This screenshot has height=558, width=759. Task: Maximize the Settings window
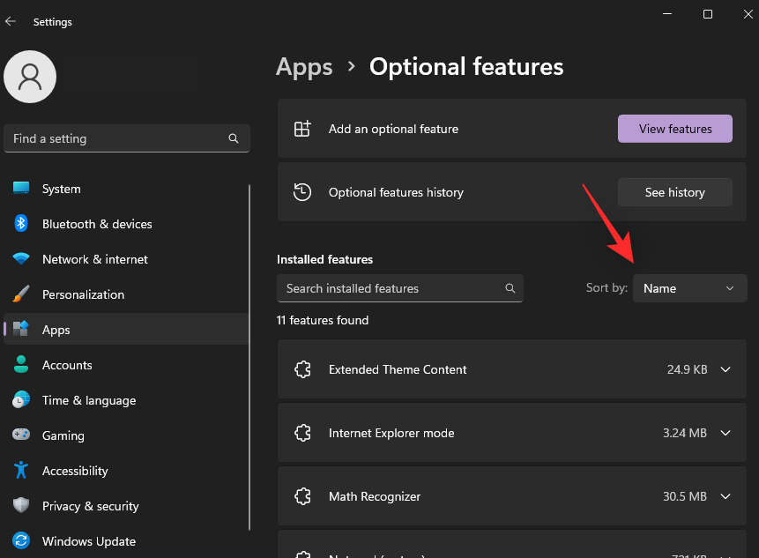[708, 14]
